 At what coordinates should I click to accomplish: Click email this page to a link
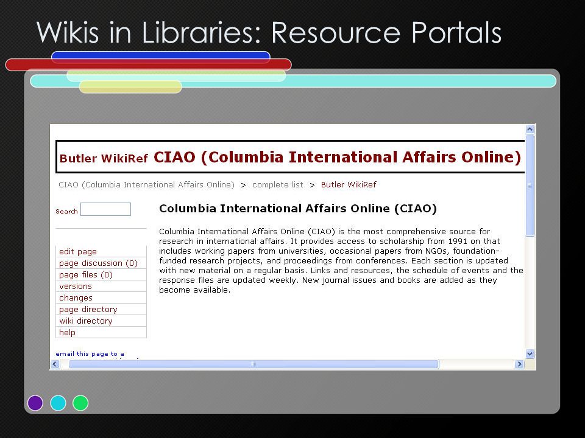tap(90, 354)
